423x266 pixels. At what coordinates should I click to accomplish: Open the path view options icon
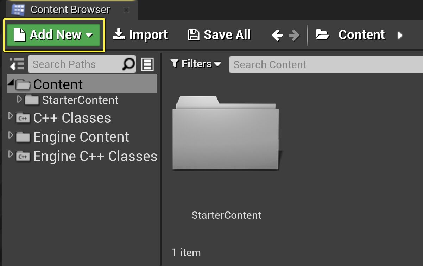(x=147, y=64)
